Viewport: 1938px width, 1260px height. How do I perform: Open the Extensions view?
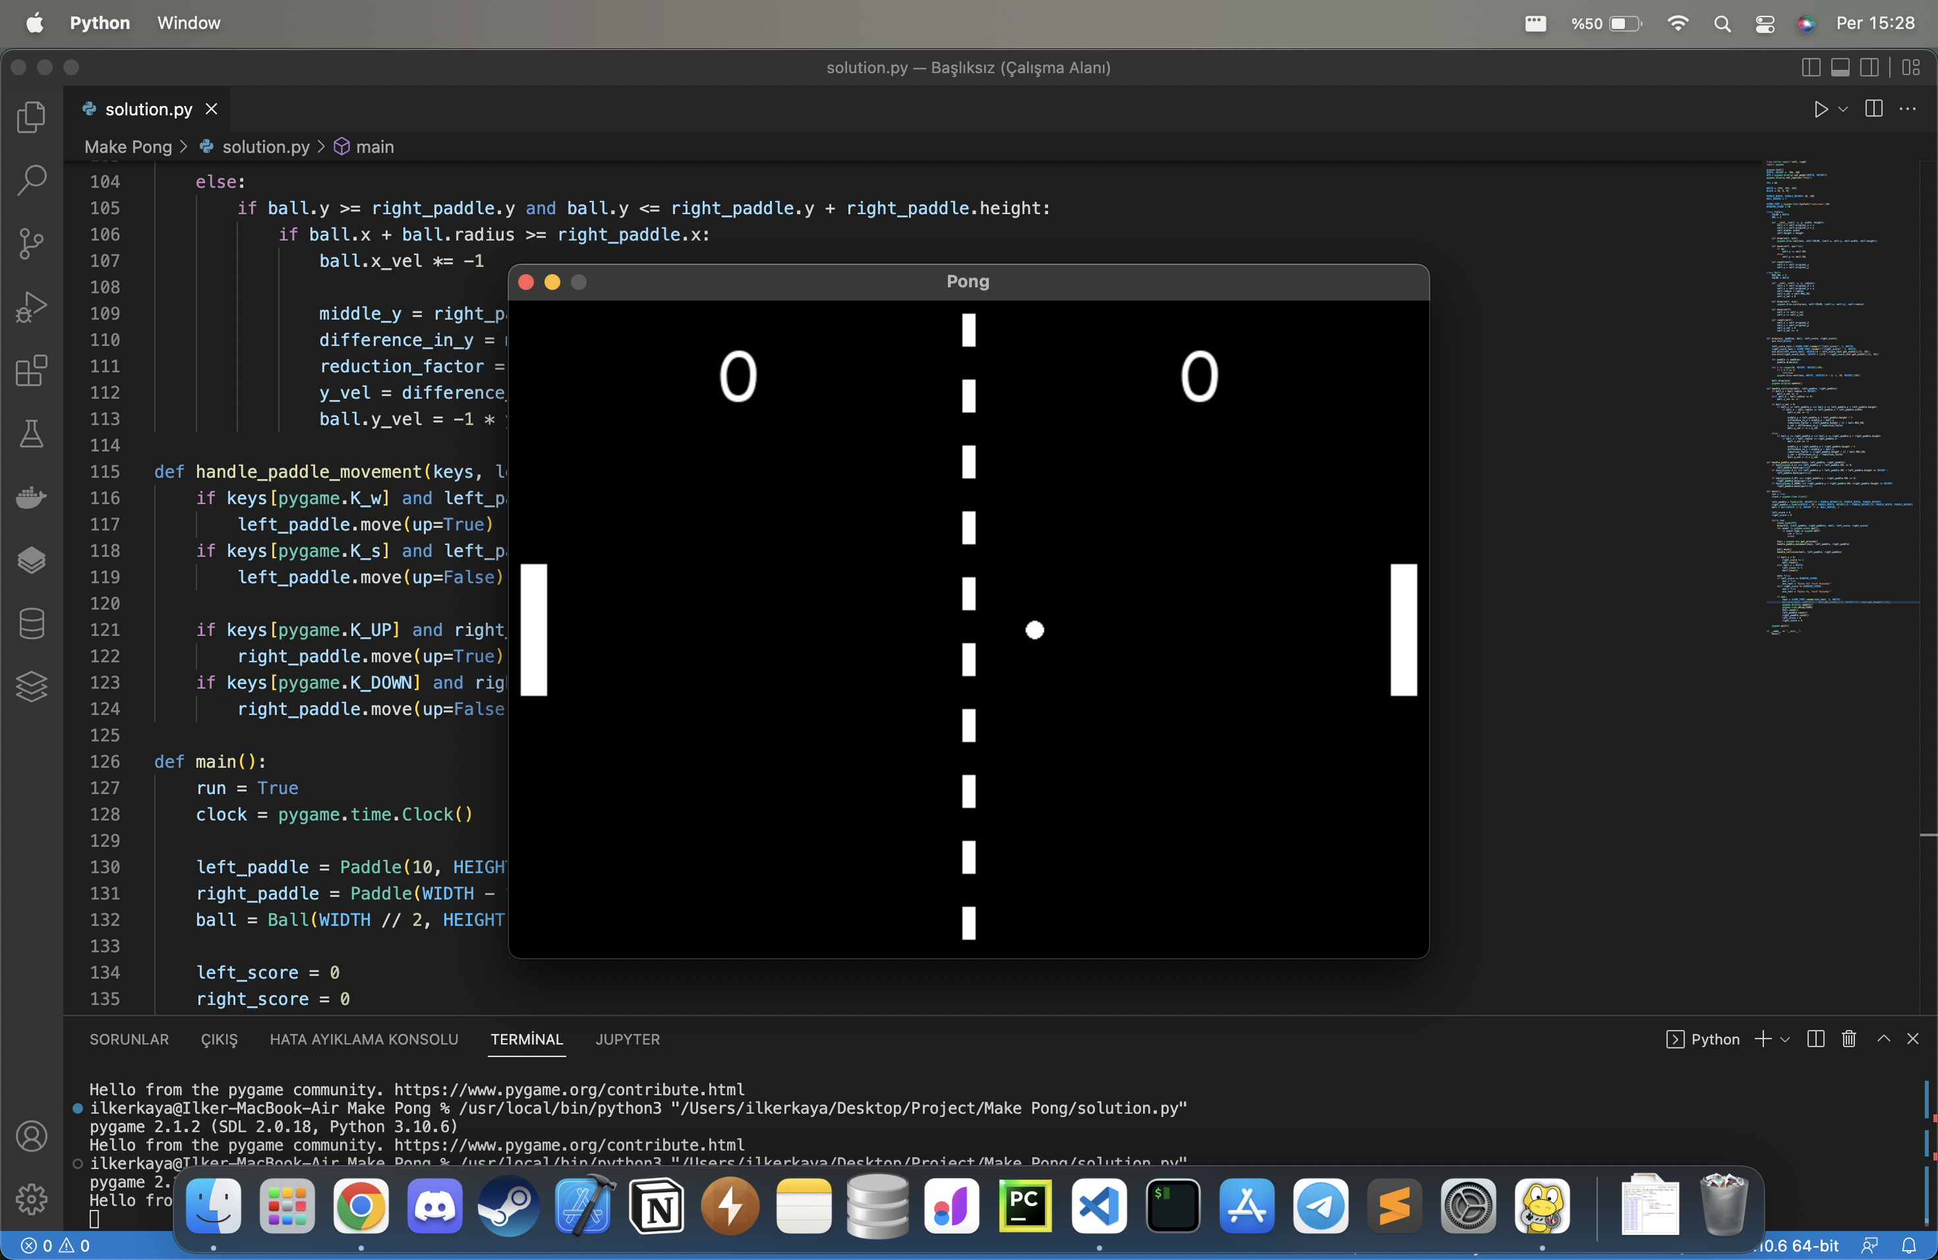click(x=31, y=370)
